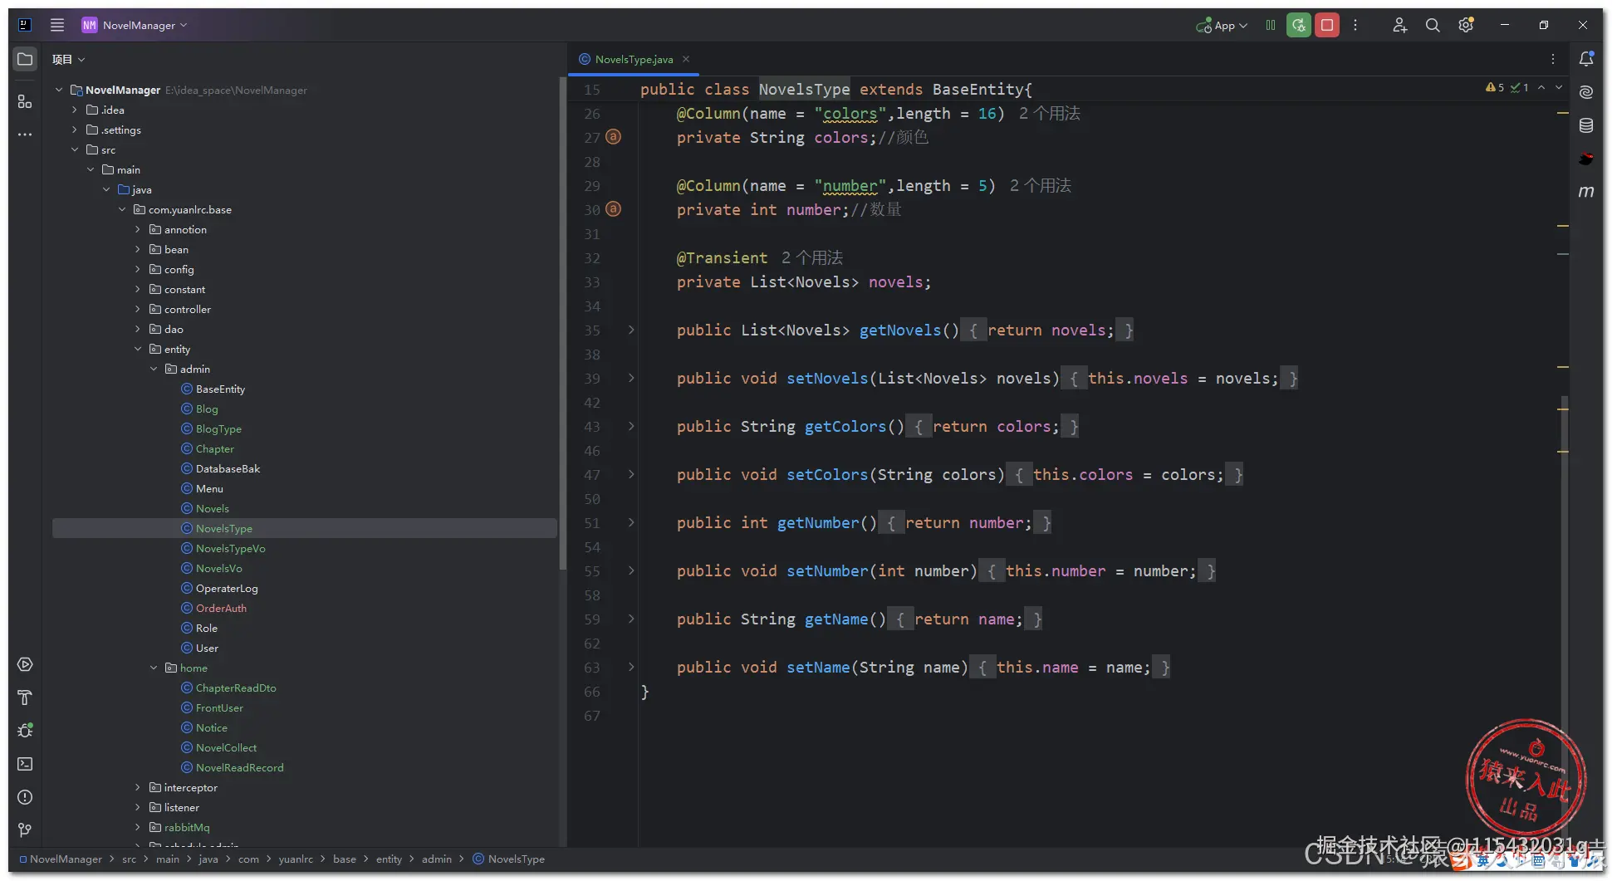The width and height of the screenshot is (1612, 881).
Task: Open the NovelsTypeVo class file
Action: (230, 548)
